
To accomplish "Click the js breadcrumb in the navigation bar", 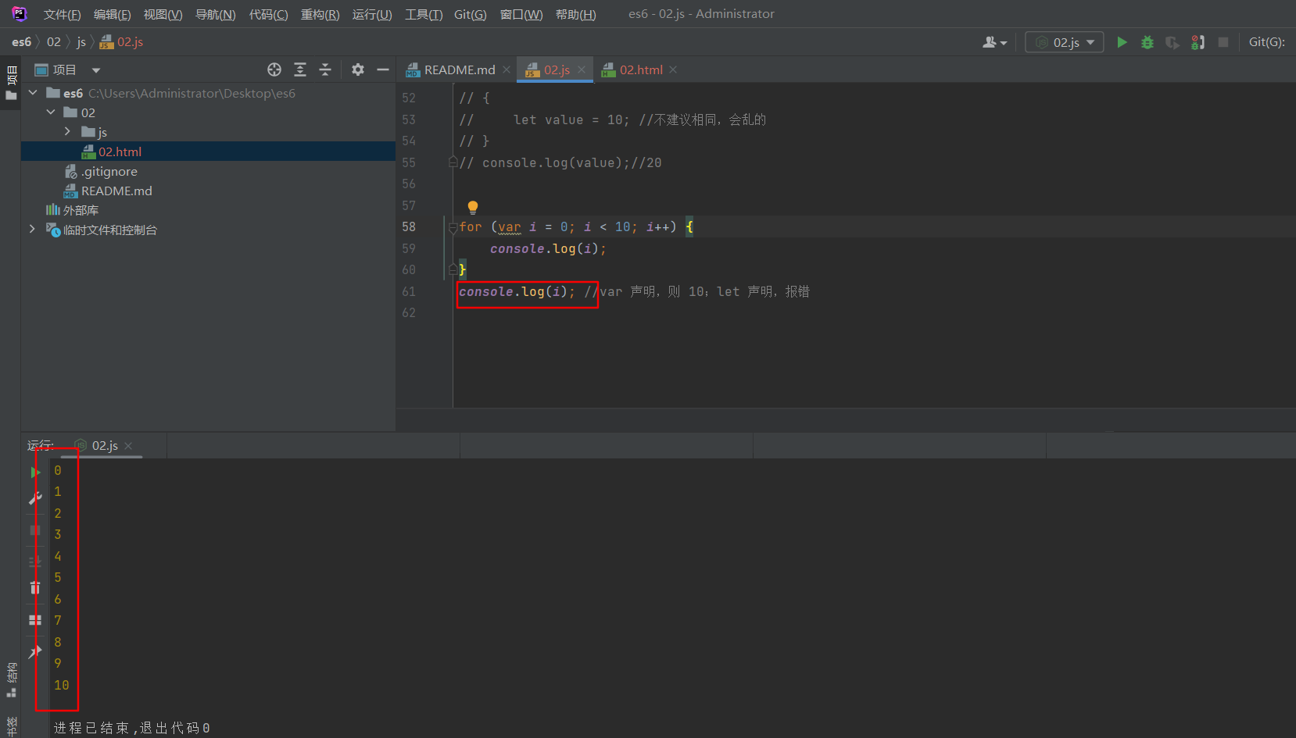I will [81, 42].
